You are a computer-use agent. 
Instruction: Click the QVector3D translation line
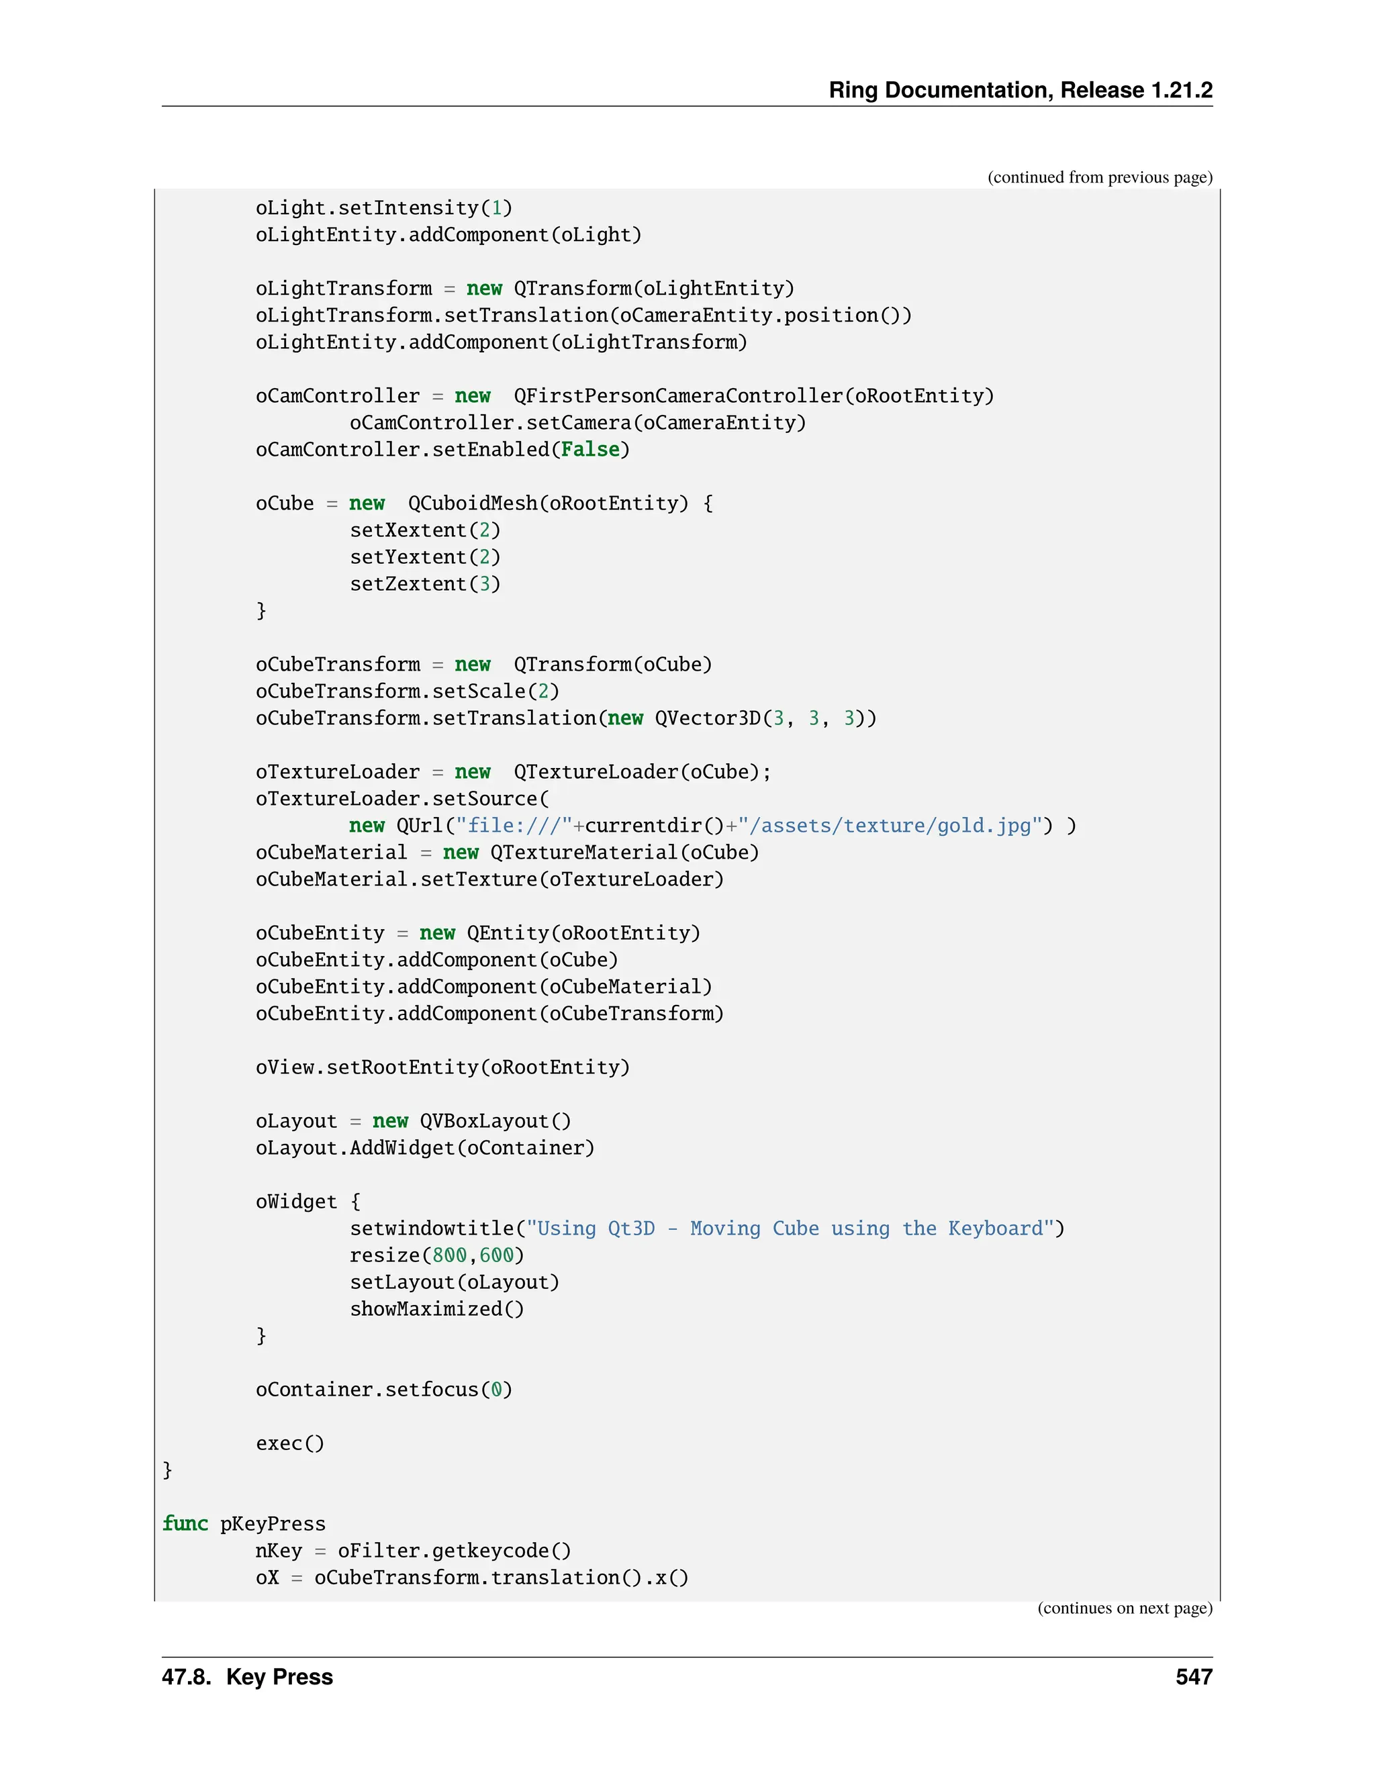(565, 718)
